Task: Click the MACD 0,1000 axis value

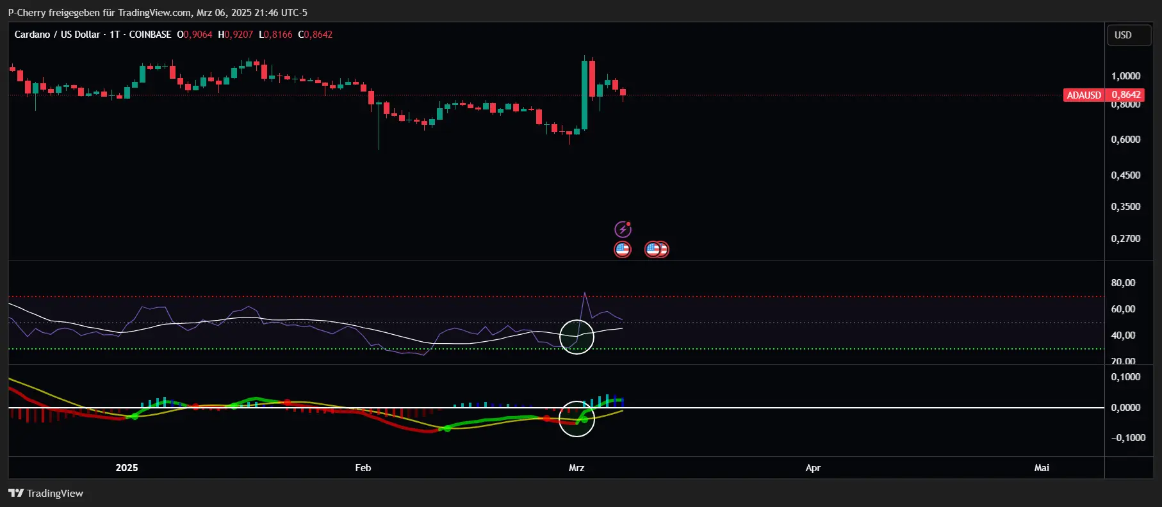Action: [x=1125, y=377]
